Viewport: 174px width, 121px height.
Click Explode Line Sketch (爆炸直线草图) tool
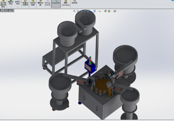[47, 3]
